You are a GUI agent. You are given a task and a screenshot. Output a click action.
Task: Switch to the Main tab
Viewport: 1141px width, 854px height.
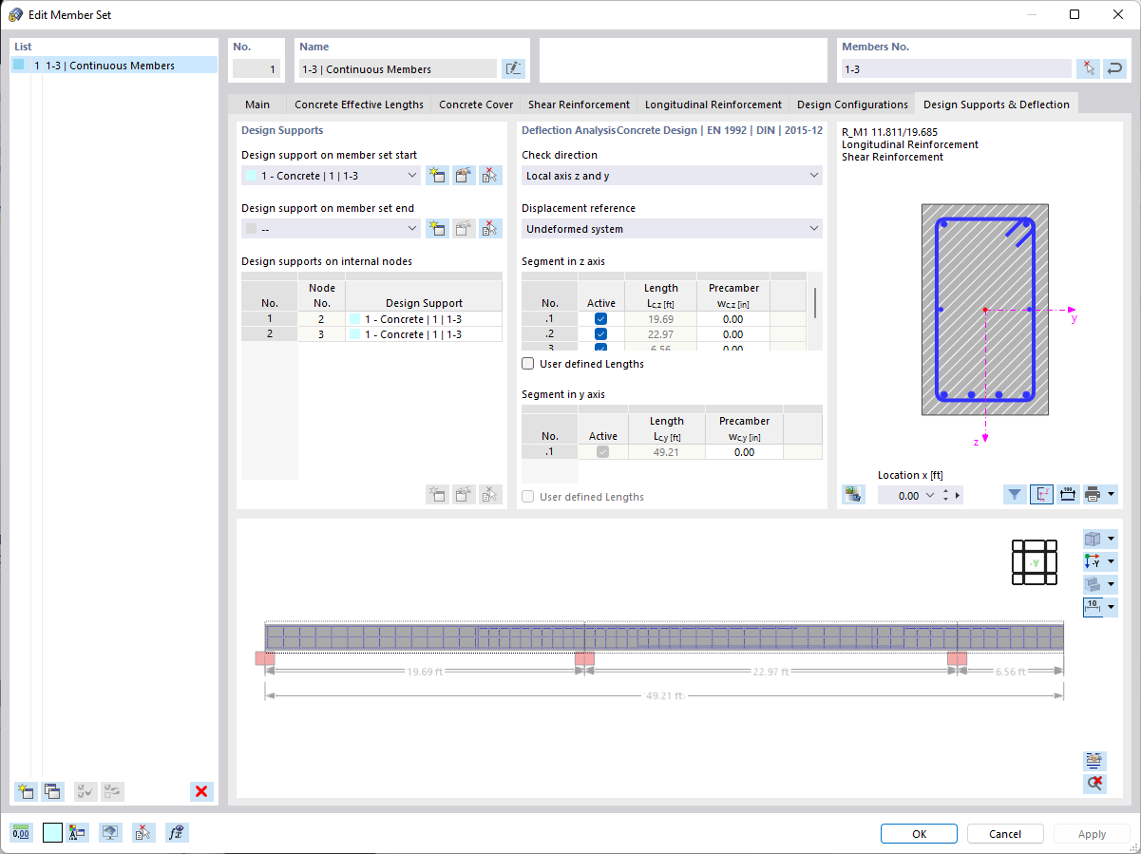point(257,104)
